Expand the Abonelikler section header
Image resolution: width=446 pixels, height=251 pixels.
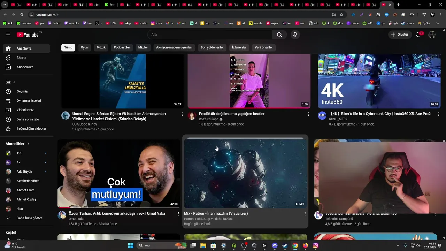[17, 144]
